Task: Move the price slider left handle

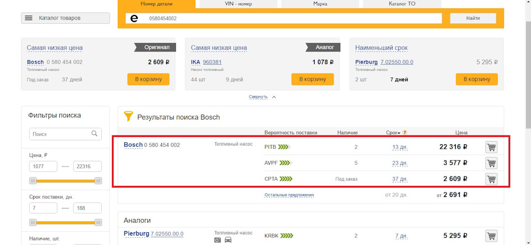Action: 33,181
